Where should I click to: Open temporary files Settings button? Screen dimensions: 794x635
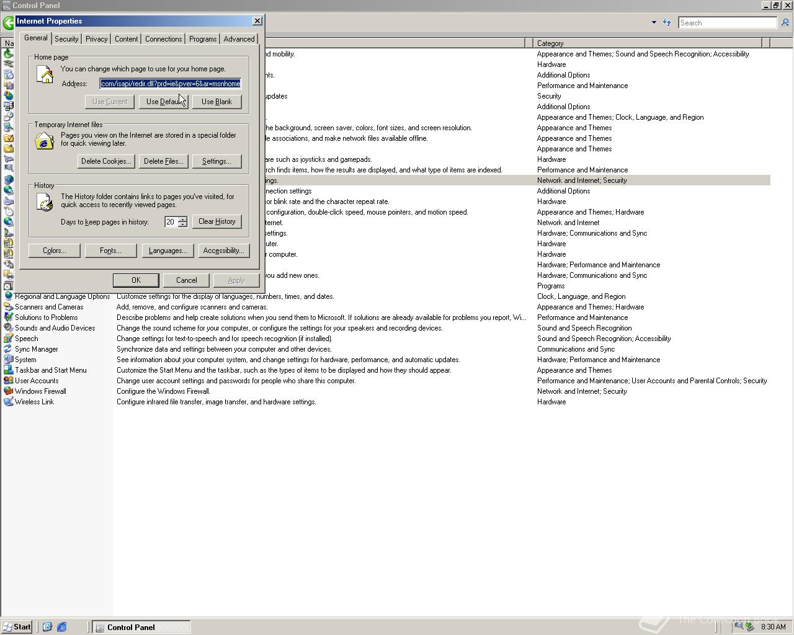click(x=216, y=161)
